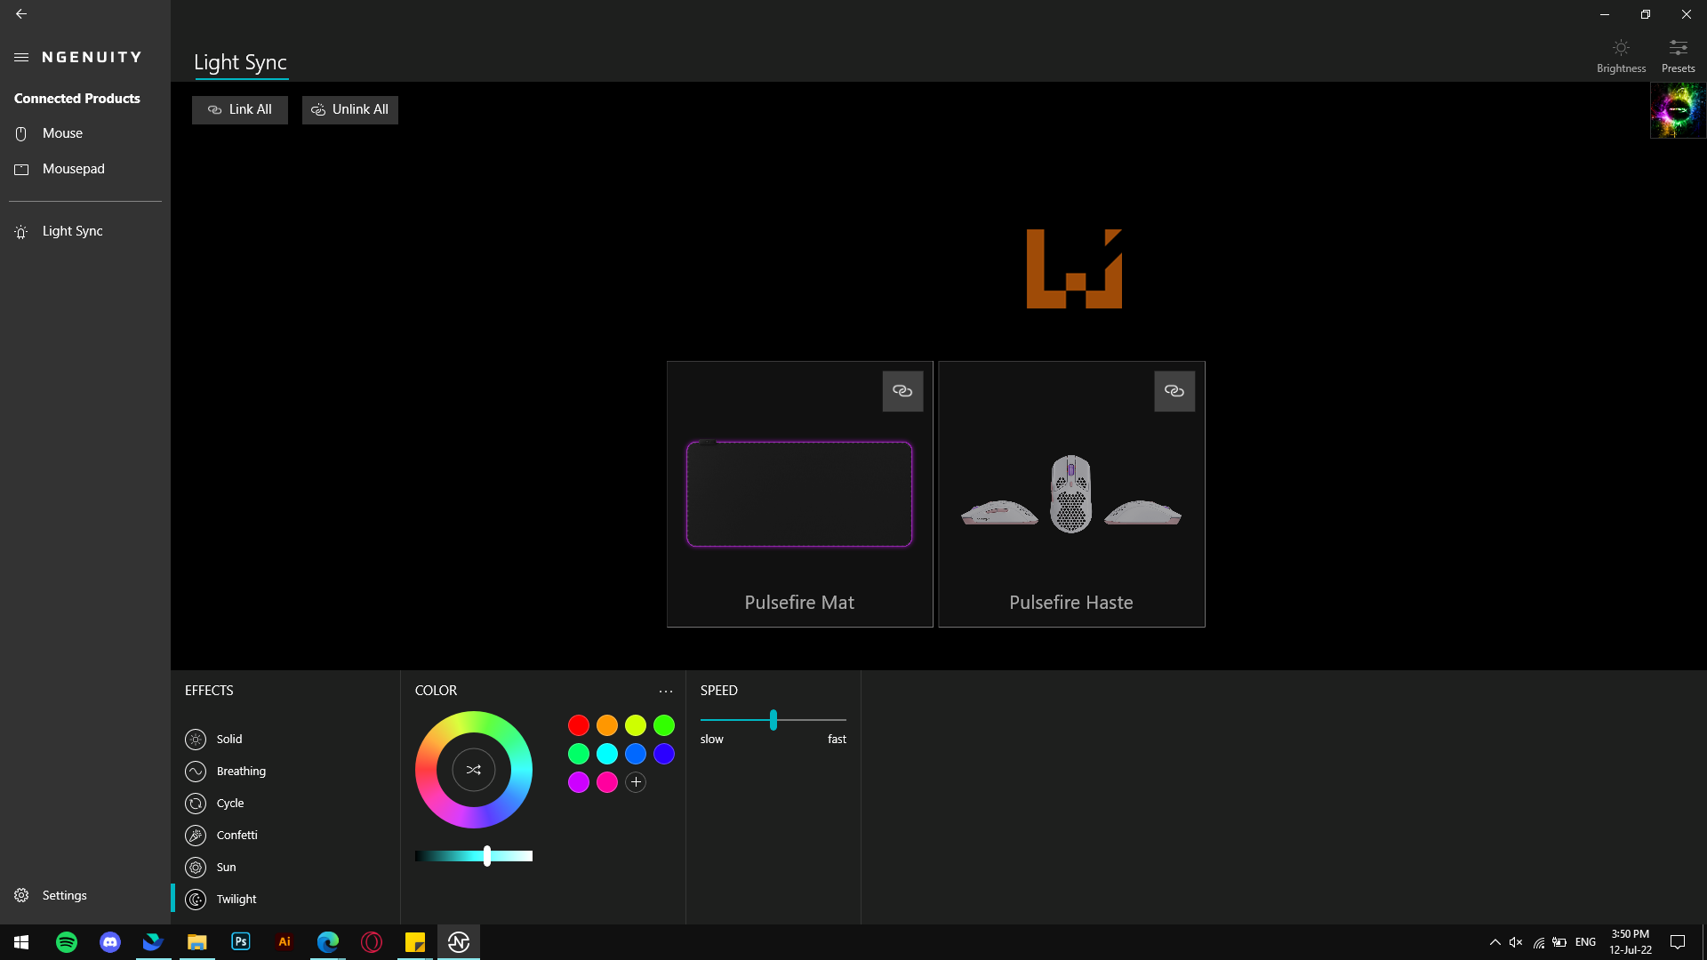Expand the hamburger navigation menu
1707x960 pixels.
pos(21,57)
